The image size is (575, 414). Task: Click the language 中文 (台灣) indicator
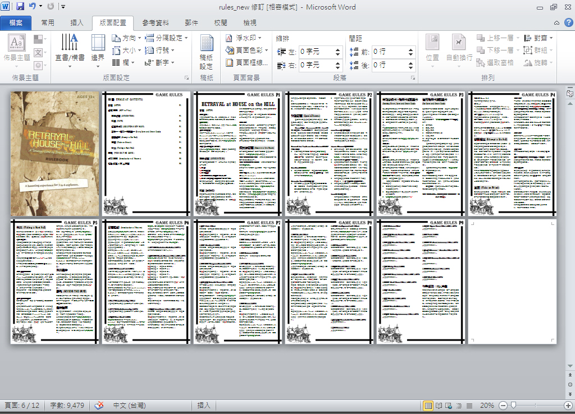[x=130, y=406]
